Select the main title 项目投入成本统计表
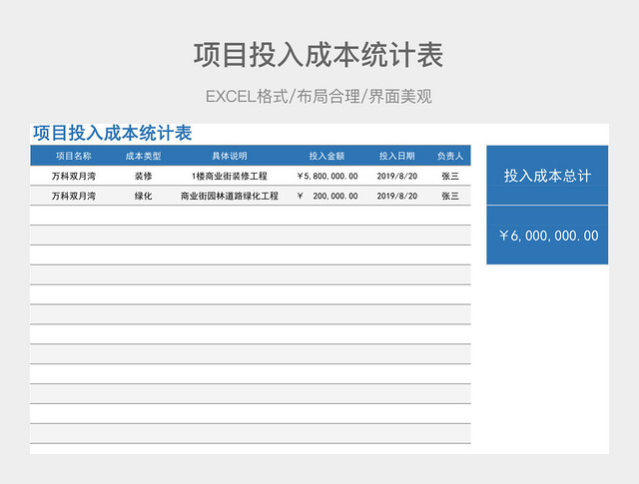639x484 pixels. (319, 55)
